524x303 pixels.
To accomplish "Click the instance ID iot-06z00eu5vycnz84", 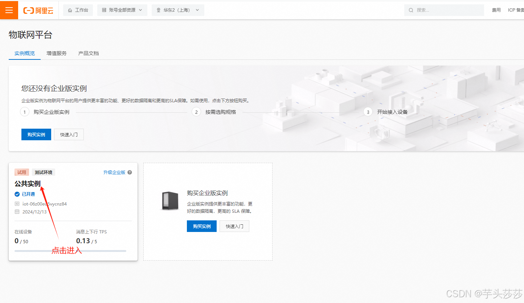I will pyautogui.click(x=45, y=204).
